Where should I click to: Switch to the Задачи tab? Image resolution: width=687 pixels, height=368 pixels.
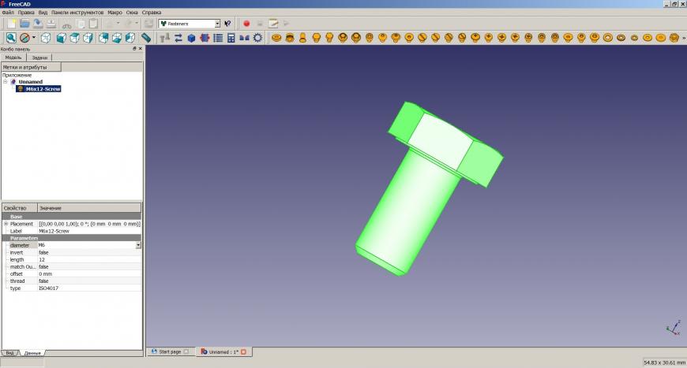click(x=39, y=58)
